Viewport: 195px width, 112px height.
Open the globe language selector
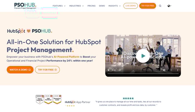(x=170, y=6)
